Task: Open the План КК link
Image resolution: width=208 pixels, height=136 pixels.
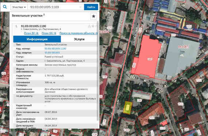Action: 49,33
